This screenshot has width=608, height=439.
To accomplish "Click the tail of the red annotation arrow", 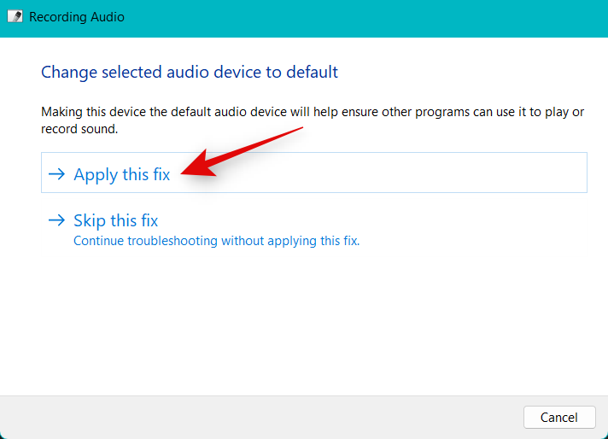I will point(301,129).
